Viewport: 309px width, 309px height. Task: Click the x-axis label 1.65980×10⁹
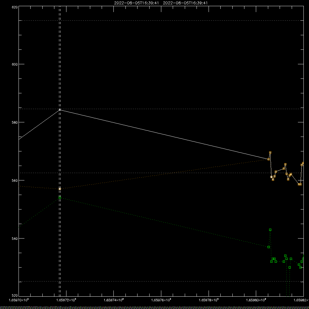[x=256, y=300]
